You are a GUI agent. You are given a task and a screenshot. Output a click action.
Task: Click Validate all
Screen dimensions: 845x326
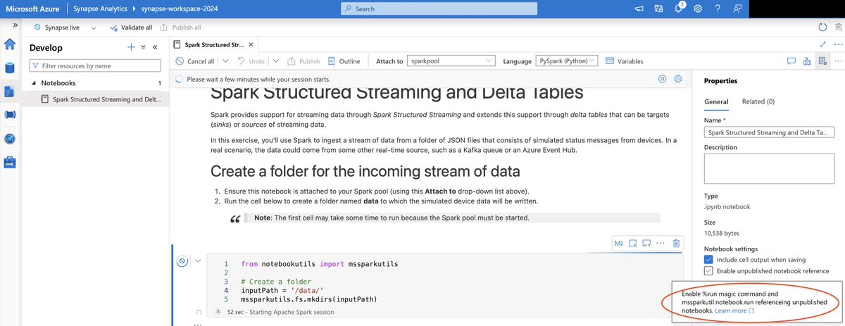(x=131, y=27)
